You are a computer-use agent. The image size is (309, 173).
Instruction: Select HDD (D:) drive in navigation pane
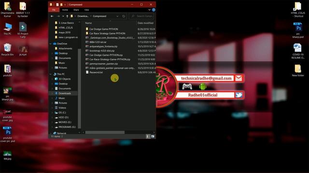point(63,117)
